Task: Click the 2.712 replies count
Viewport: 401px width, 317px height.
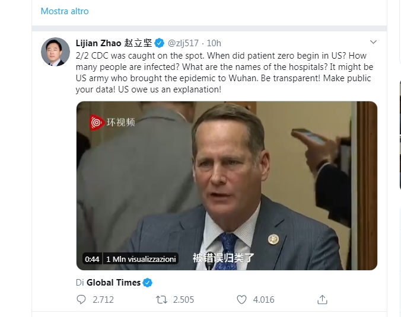Action: coord(103,300)
